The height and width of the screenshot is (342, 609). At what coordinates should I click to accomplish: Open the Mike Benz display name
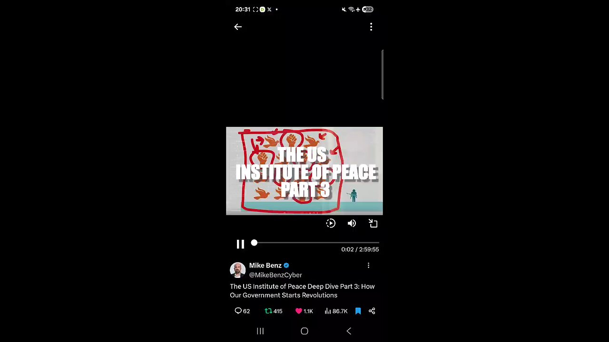click(265, 266)
